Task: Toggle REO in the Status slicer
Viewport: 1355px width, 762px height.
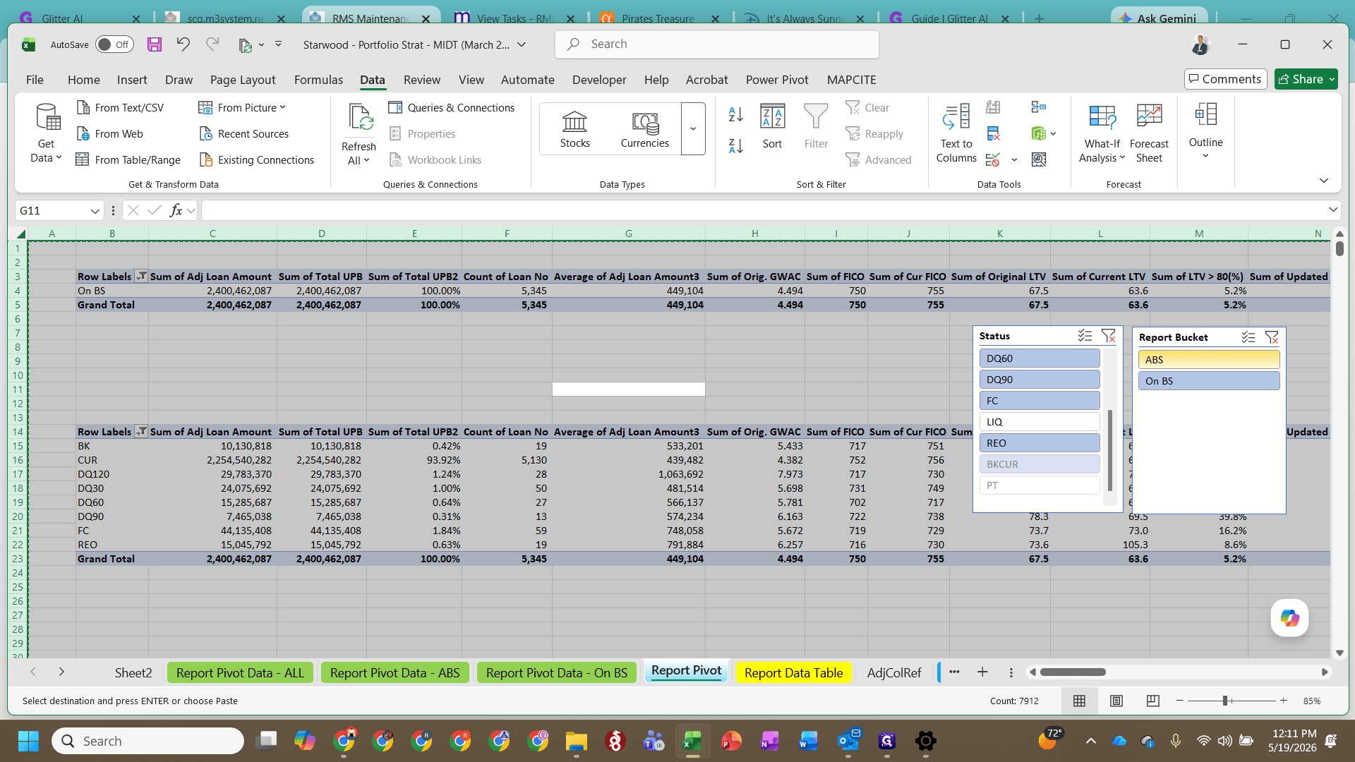Action: (x=1039, y=443)
